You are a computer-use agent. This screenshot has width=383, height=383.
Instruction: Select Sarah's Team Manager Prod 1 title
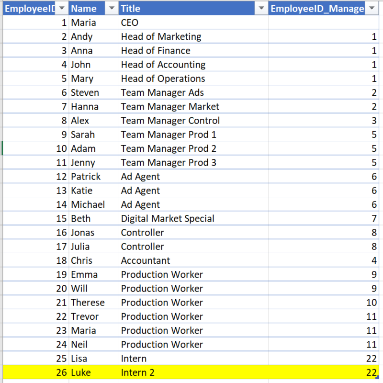[191, 135]
